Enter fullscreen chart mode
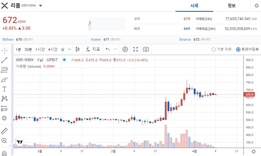This screenshot has width=261, height=156. tap(135, 49)
